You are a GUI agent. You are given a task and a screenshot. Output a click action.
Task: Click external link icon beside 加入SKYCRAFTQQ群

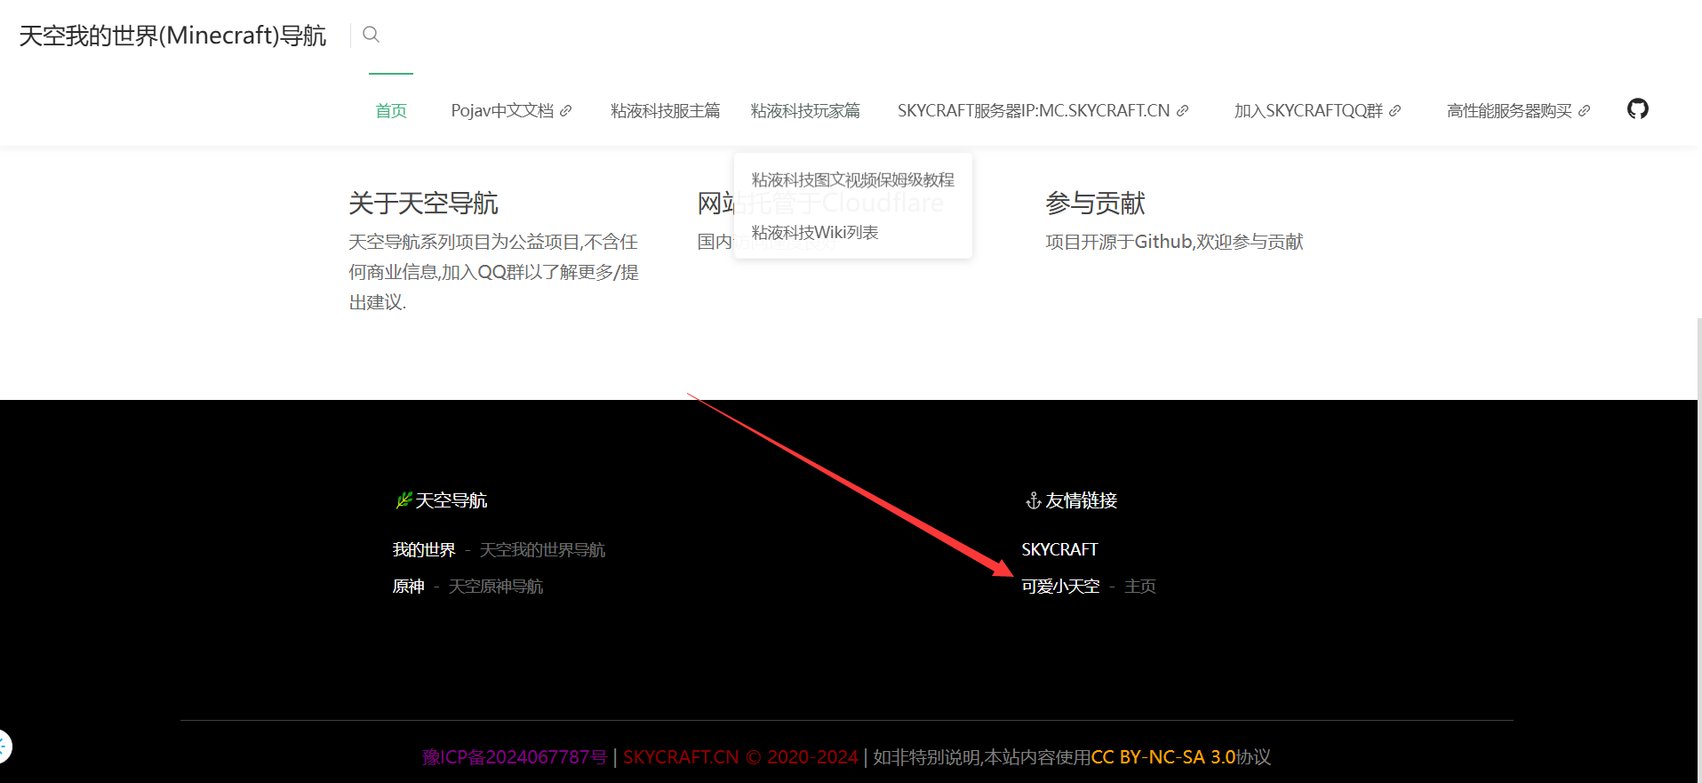tap(1395, 111)
